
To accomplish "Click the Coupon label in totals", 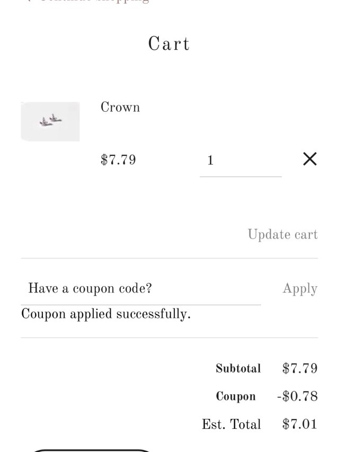I will pos(236,396).
